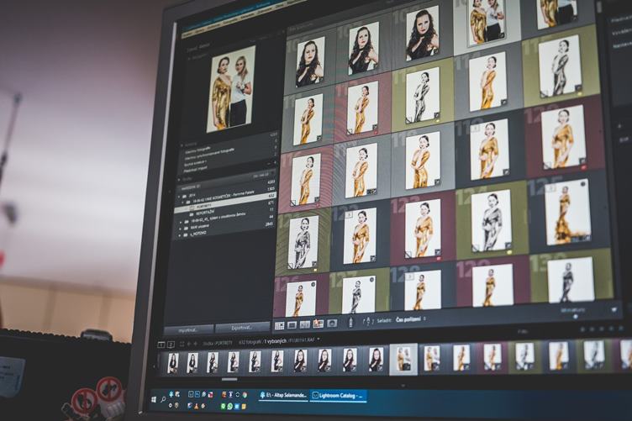Open Survey view in toolbar

(318, 324)
